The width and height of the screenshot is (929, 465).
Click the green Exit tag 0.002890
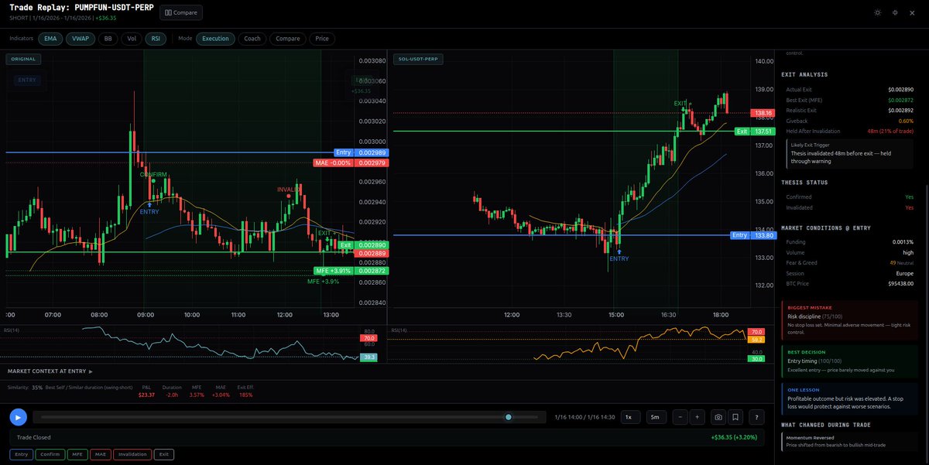[364, 244]
